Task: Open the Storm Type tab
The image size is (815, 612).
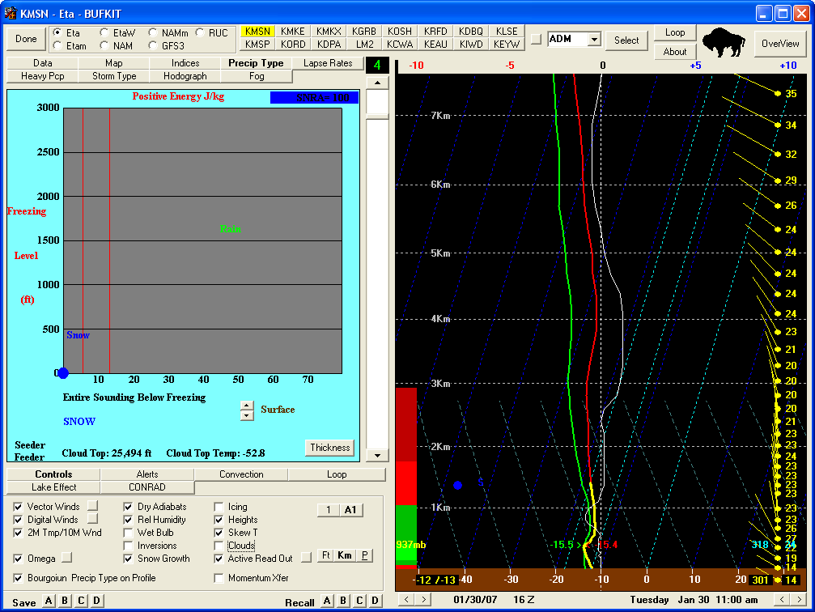Action: 114,76
